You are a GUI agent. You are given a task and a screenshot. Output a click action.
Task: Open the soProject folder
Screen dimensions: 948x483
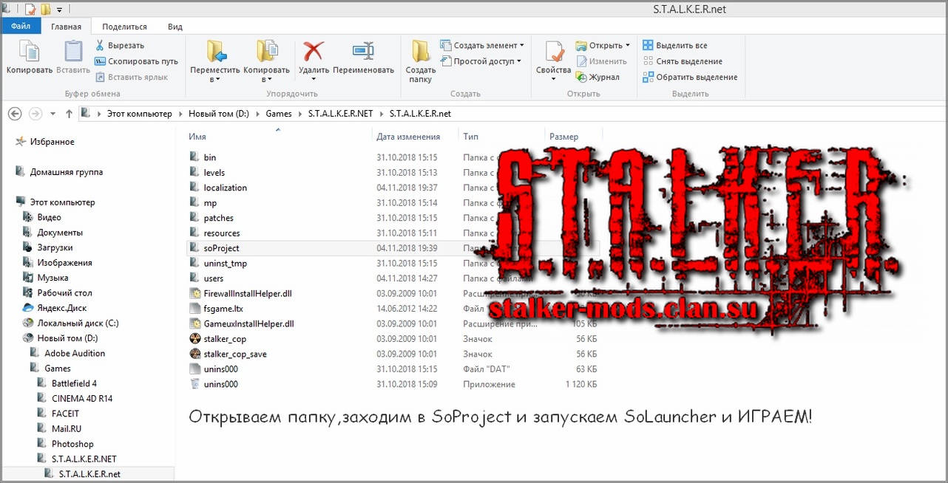221,248
